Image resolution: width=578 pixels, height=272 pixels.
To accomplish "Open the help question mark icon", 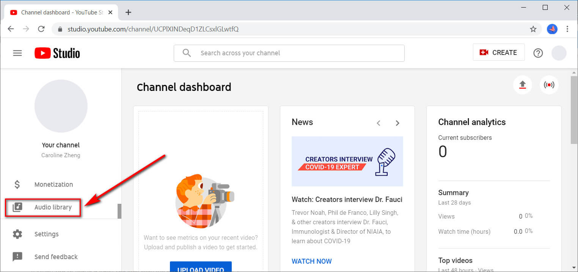I will click(x=538, y=53).
